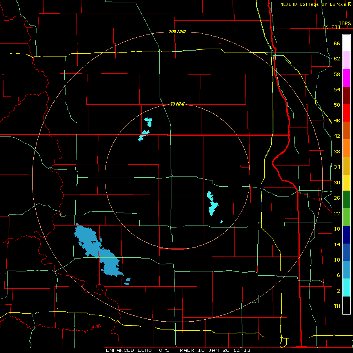The image size is (353, 353).
Task: Click the 2 legend value
Action: 338,291
